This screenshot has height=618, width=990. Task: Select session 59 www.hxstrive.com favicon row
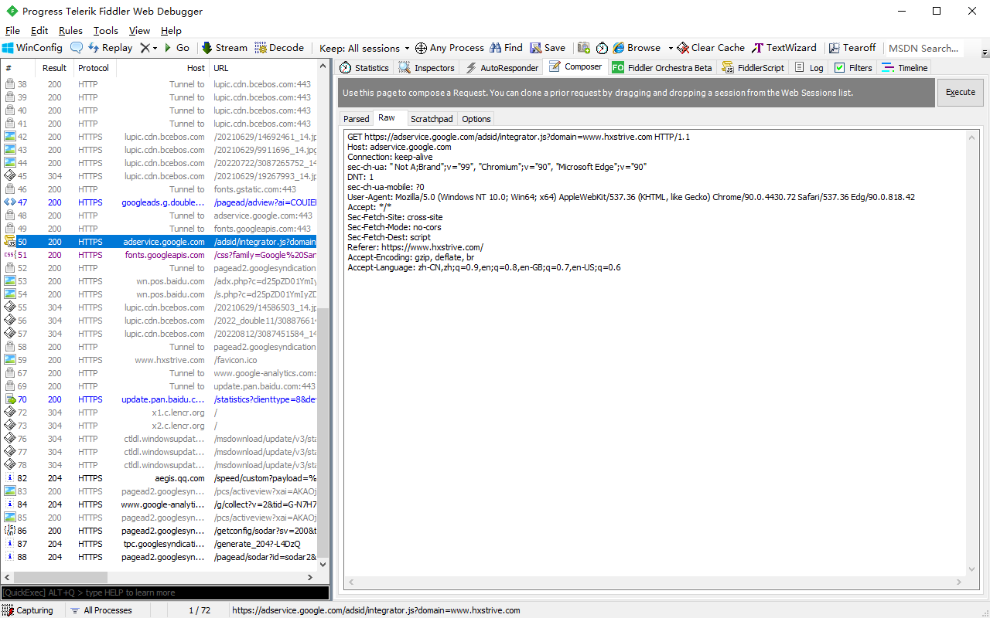click(x=159, y=360)
